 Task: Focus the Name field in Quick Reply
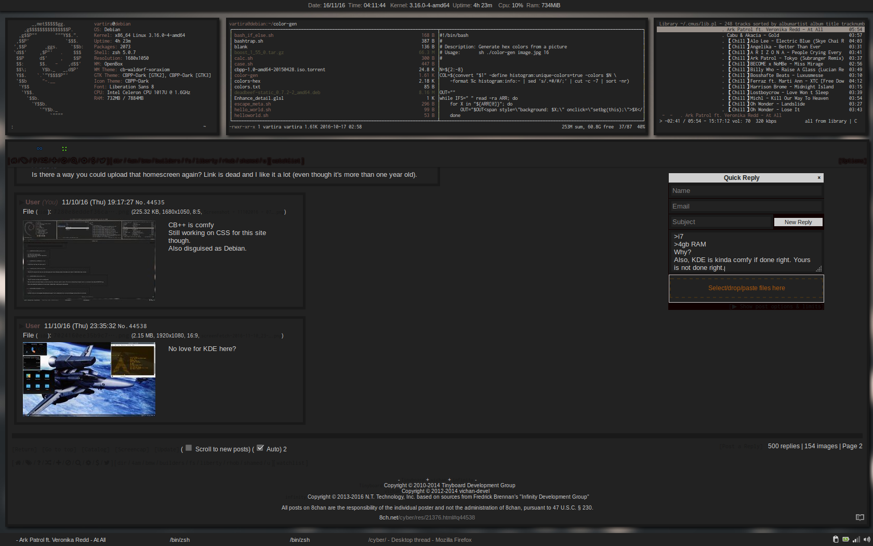coord(746,191)
